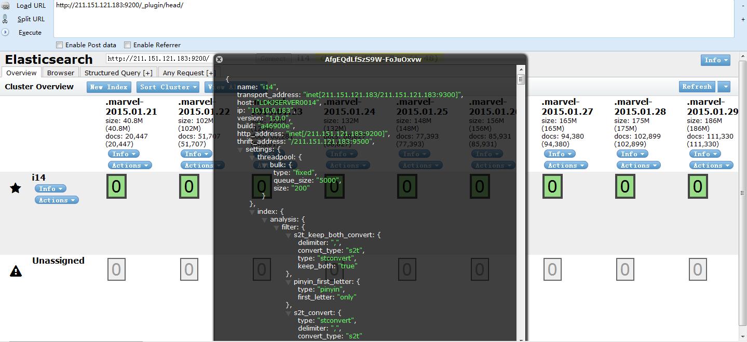Click the Unassigned warning triangle icon
The height and width of the screenshot is (342, 747).
pos(16,271)
